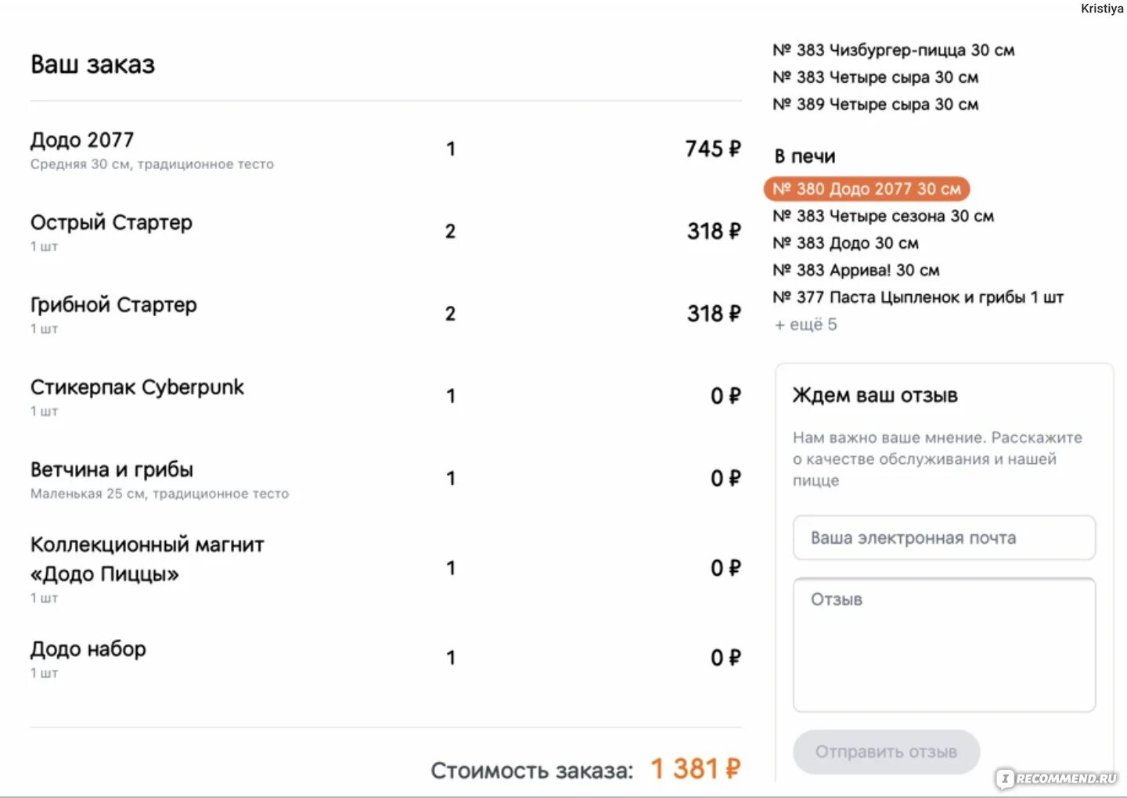This screenshot has height=798, width=1127.
Task: Click № 383 Аррива! 30 см entry
Action: pyautogui.click(x=856, y=270)
